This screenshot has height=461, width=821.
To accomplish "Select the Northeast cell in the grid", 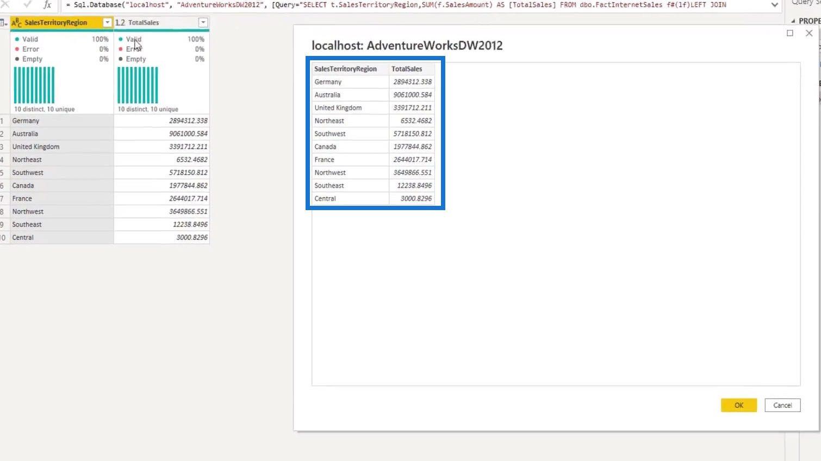I will [61, 160].
